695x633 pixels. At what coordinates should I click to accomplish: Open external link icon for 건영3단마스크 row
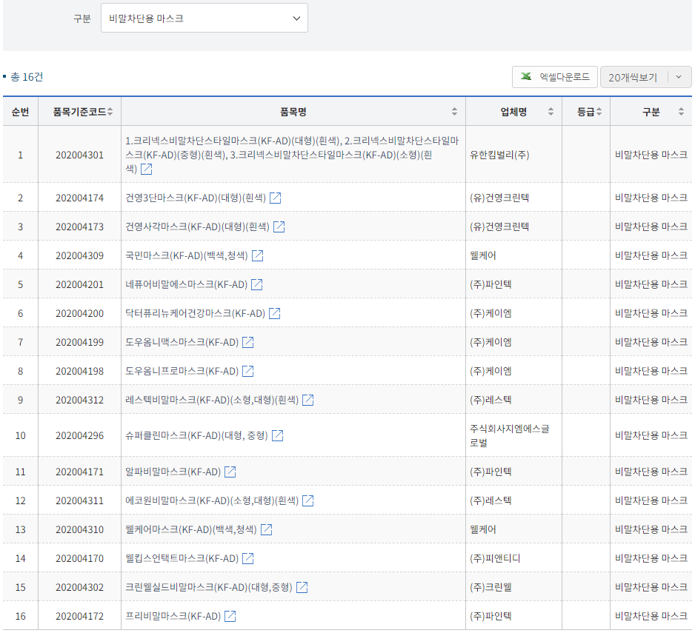[x=275, y=198]
